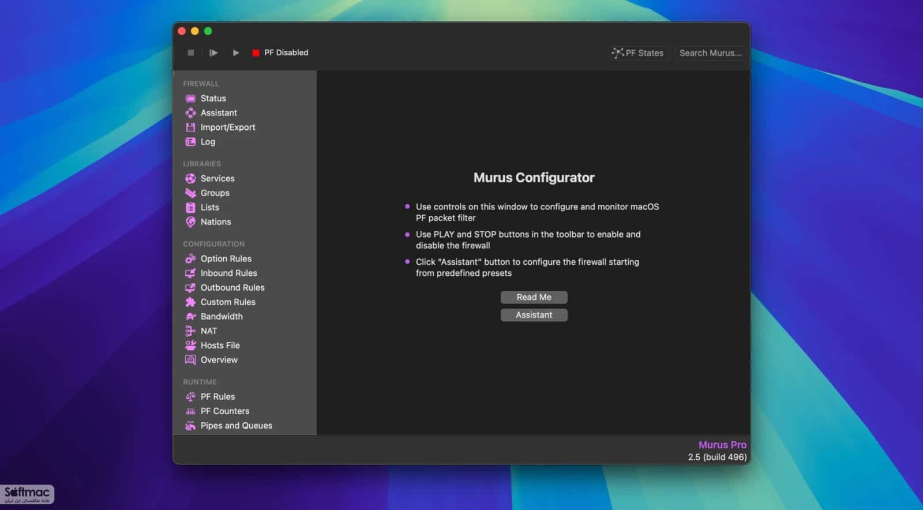The height and width of the screenshot is (510, 923).
Task: Close the Murus window with red button
Action: coord(182,31)
